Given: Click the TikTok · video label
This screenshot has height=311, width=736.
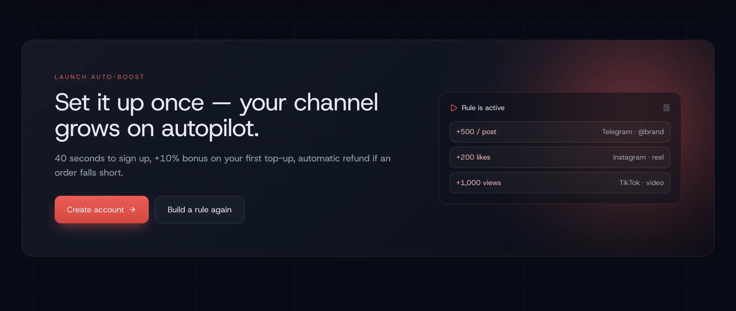Looking at the screenshot, I should click(x=641, y=183).
